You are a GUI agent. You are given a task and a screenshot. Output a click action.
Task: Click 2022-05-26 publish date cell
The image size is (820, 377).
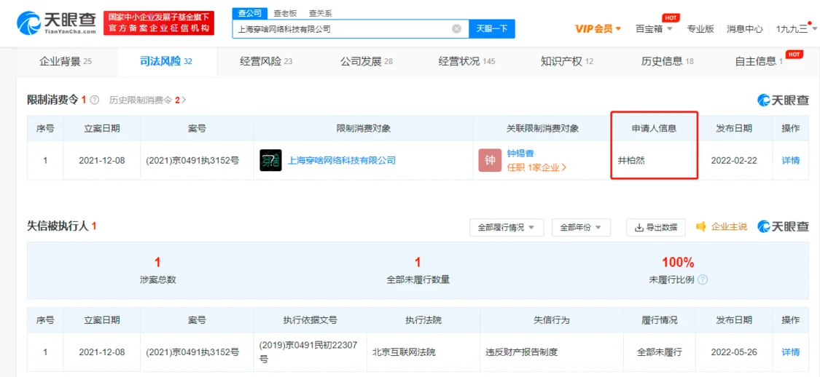pyautogui.click(x=733, y=352)
